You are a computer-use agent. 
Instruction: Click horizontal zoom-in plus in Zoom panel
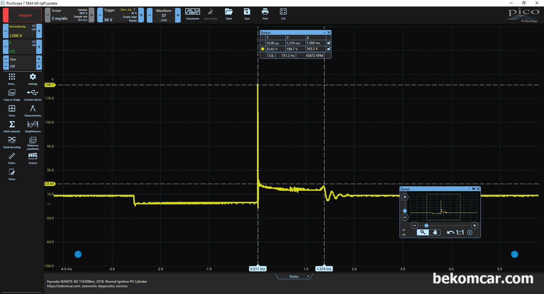point(475,226)
